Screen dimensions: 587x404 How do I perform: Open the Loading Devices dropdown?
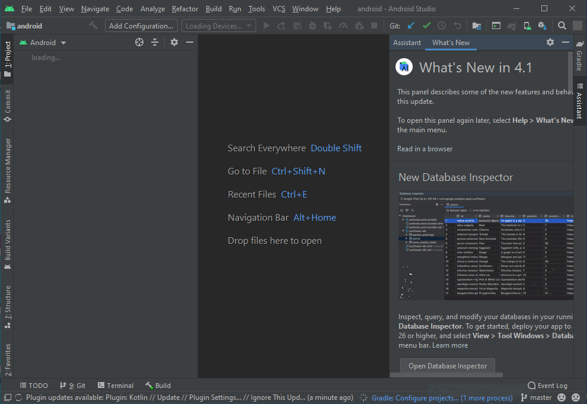(219, 26)
